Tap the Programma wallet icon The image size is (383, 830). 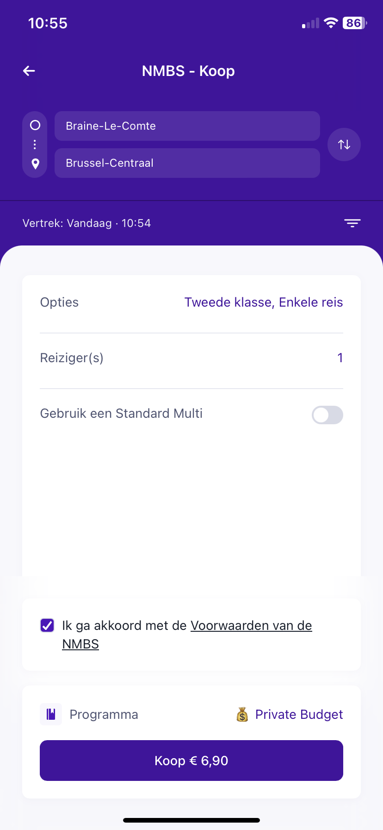(x=51, y=714)
